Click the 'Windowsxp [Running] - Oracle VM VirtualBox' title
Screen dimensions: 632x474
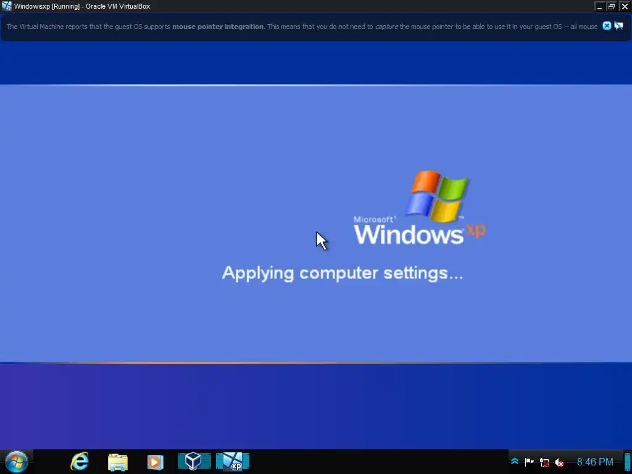click(82, 6)
